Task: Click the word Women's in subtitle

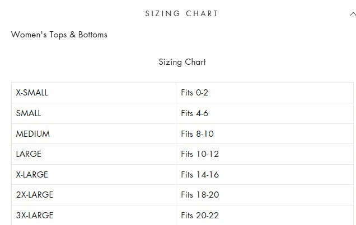Action: pyautogui.click(x=26, y=35)
